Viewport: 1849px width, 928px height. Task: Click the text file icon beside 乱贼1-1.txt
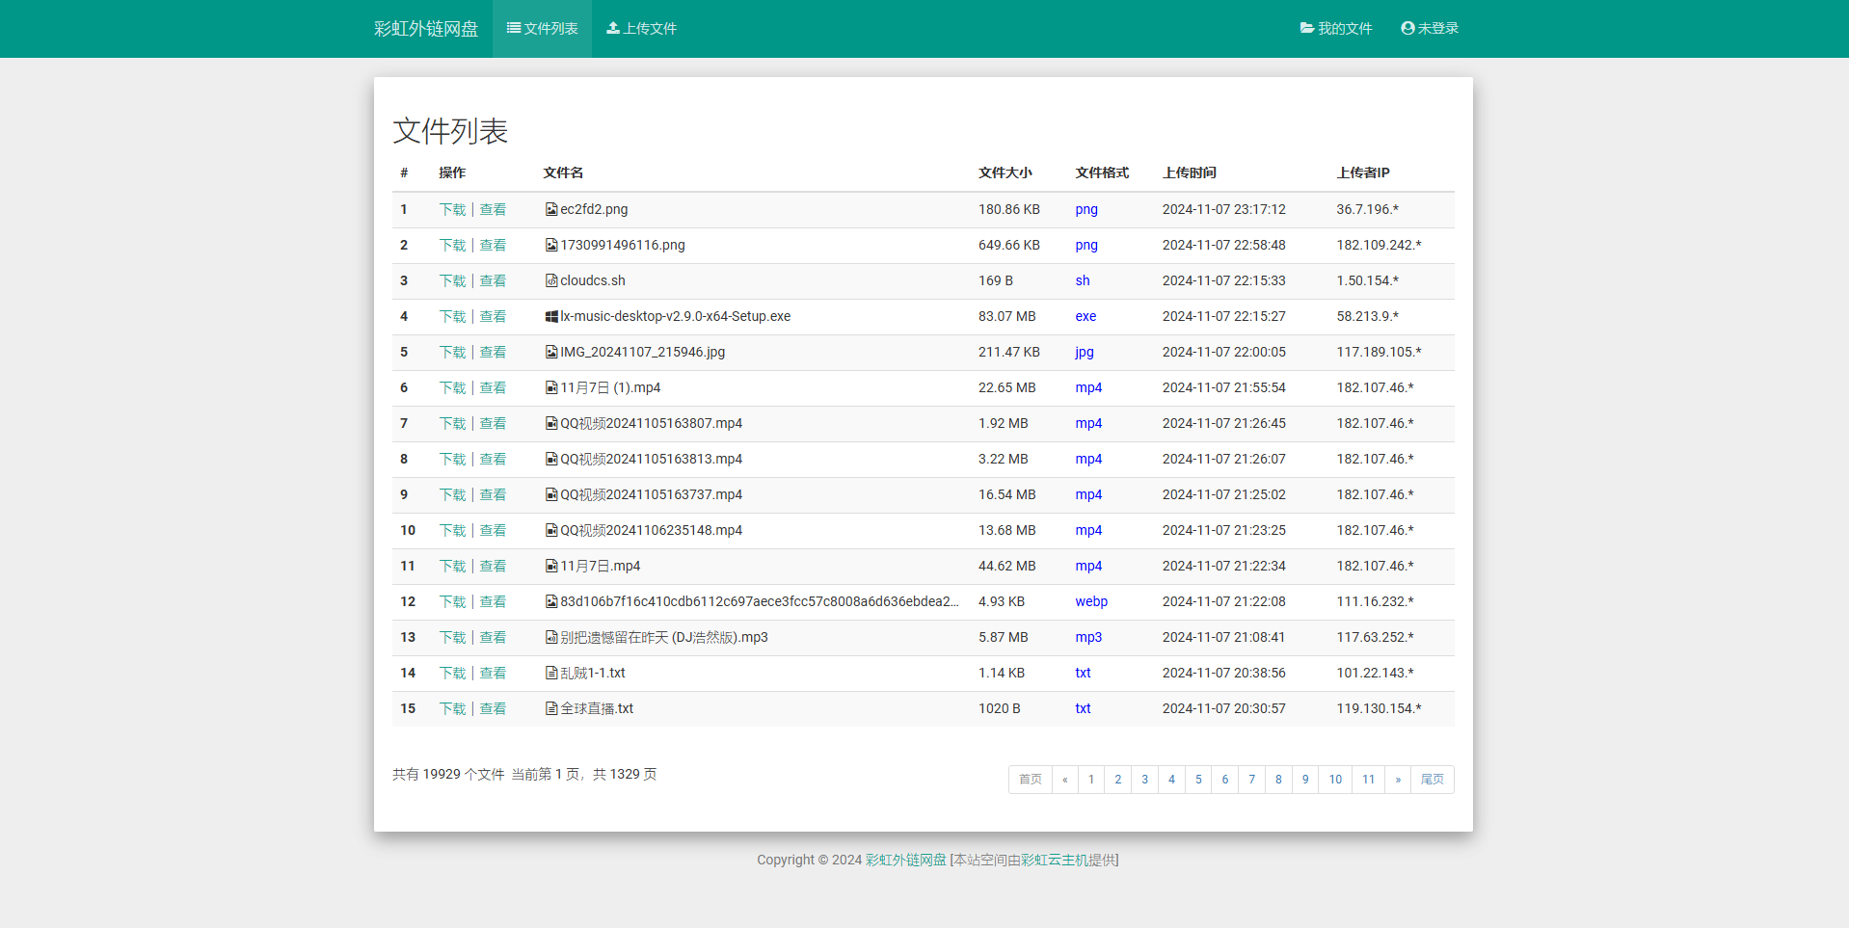(x=551, y=673)
